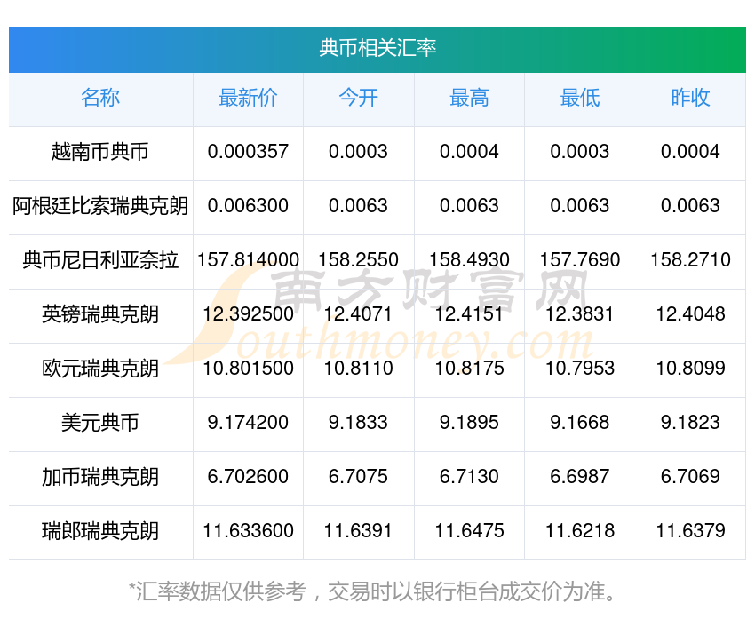Open the 瑞郎瑞典克朗 currency pair
This screenshot has height=619, width=755.
coord(100,531)
